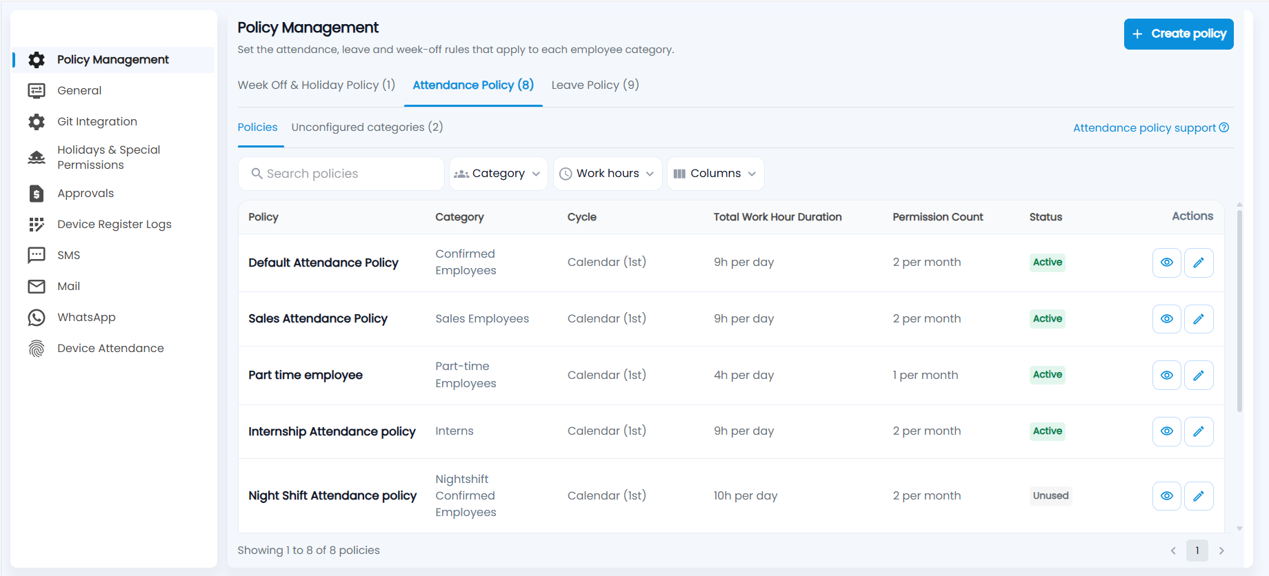
Task: Edit the Internship Attendance policy
Action: click(x=1199, y=431)
